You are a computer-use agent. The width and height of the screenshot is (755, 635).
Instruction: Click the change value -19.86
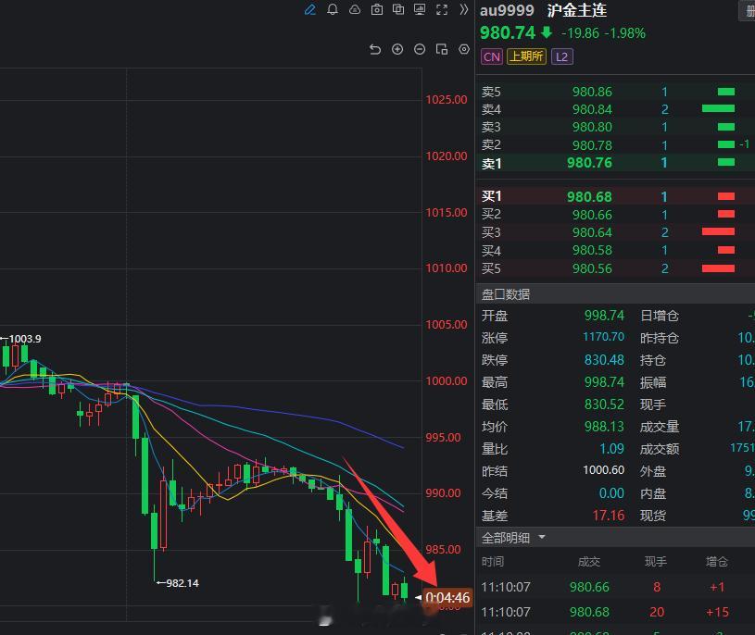(x=580, y=33)
